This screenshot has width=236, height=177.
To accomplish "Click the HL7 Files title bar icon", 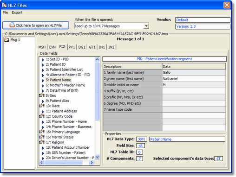I will click(4, 5).
